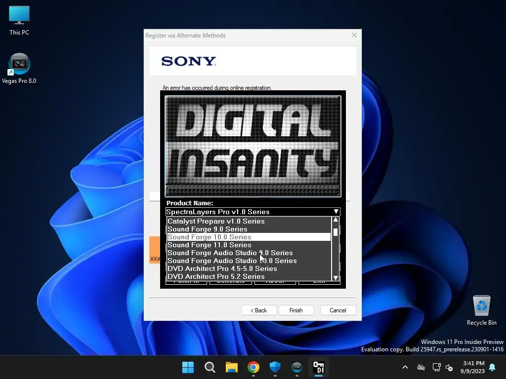Select Catalyst Prepare v1.0 Series
Screen dimensions: 506x379
coord(249,221)
